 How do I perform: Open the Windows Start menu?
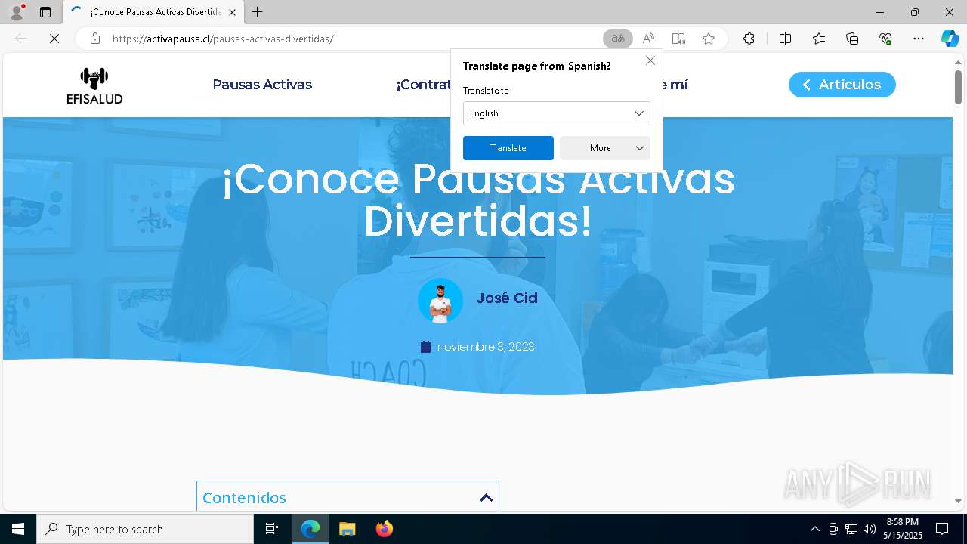tap(18, 529)
